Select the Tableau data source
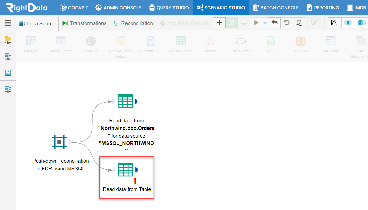Screen dimensions: 368x210 211,45
